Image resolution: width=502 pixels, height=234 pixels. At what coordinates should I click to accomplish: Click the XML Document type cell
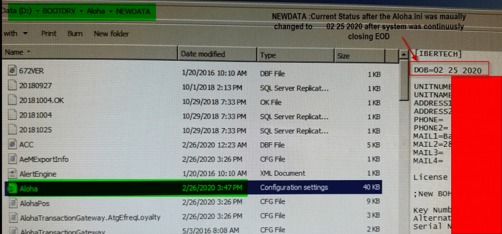point(283,173)
